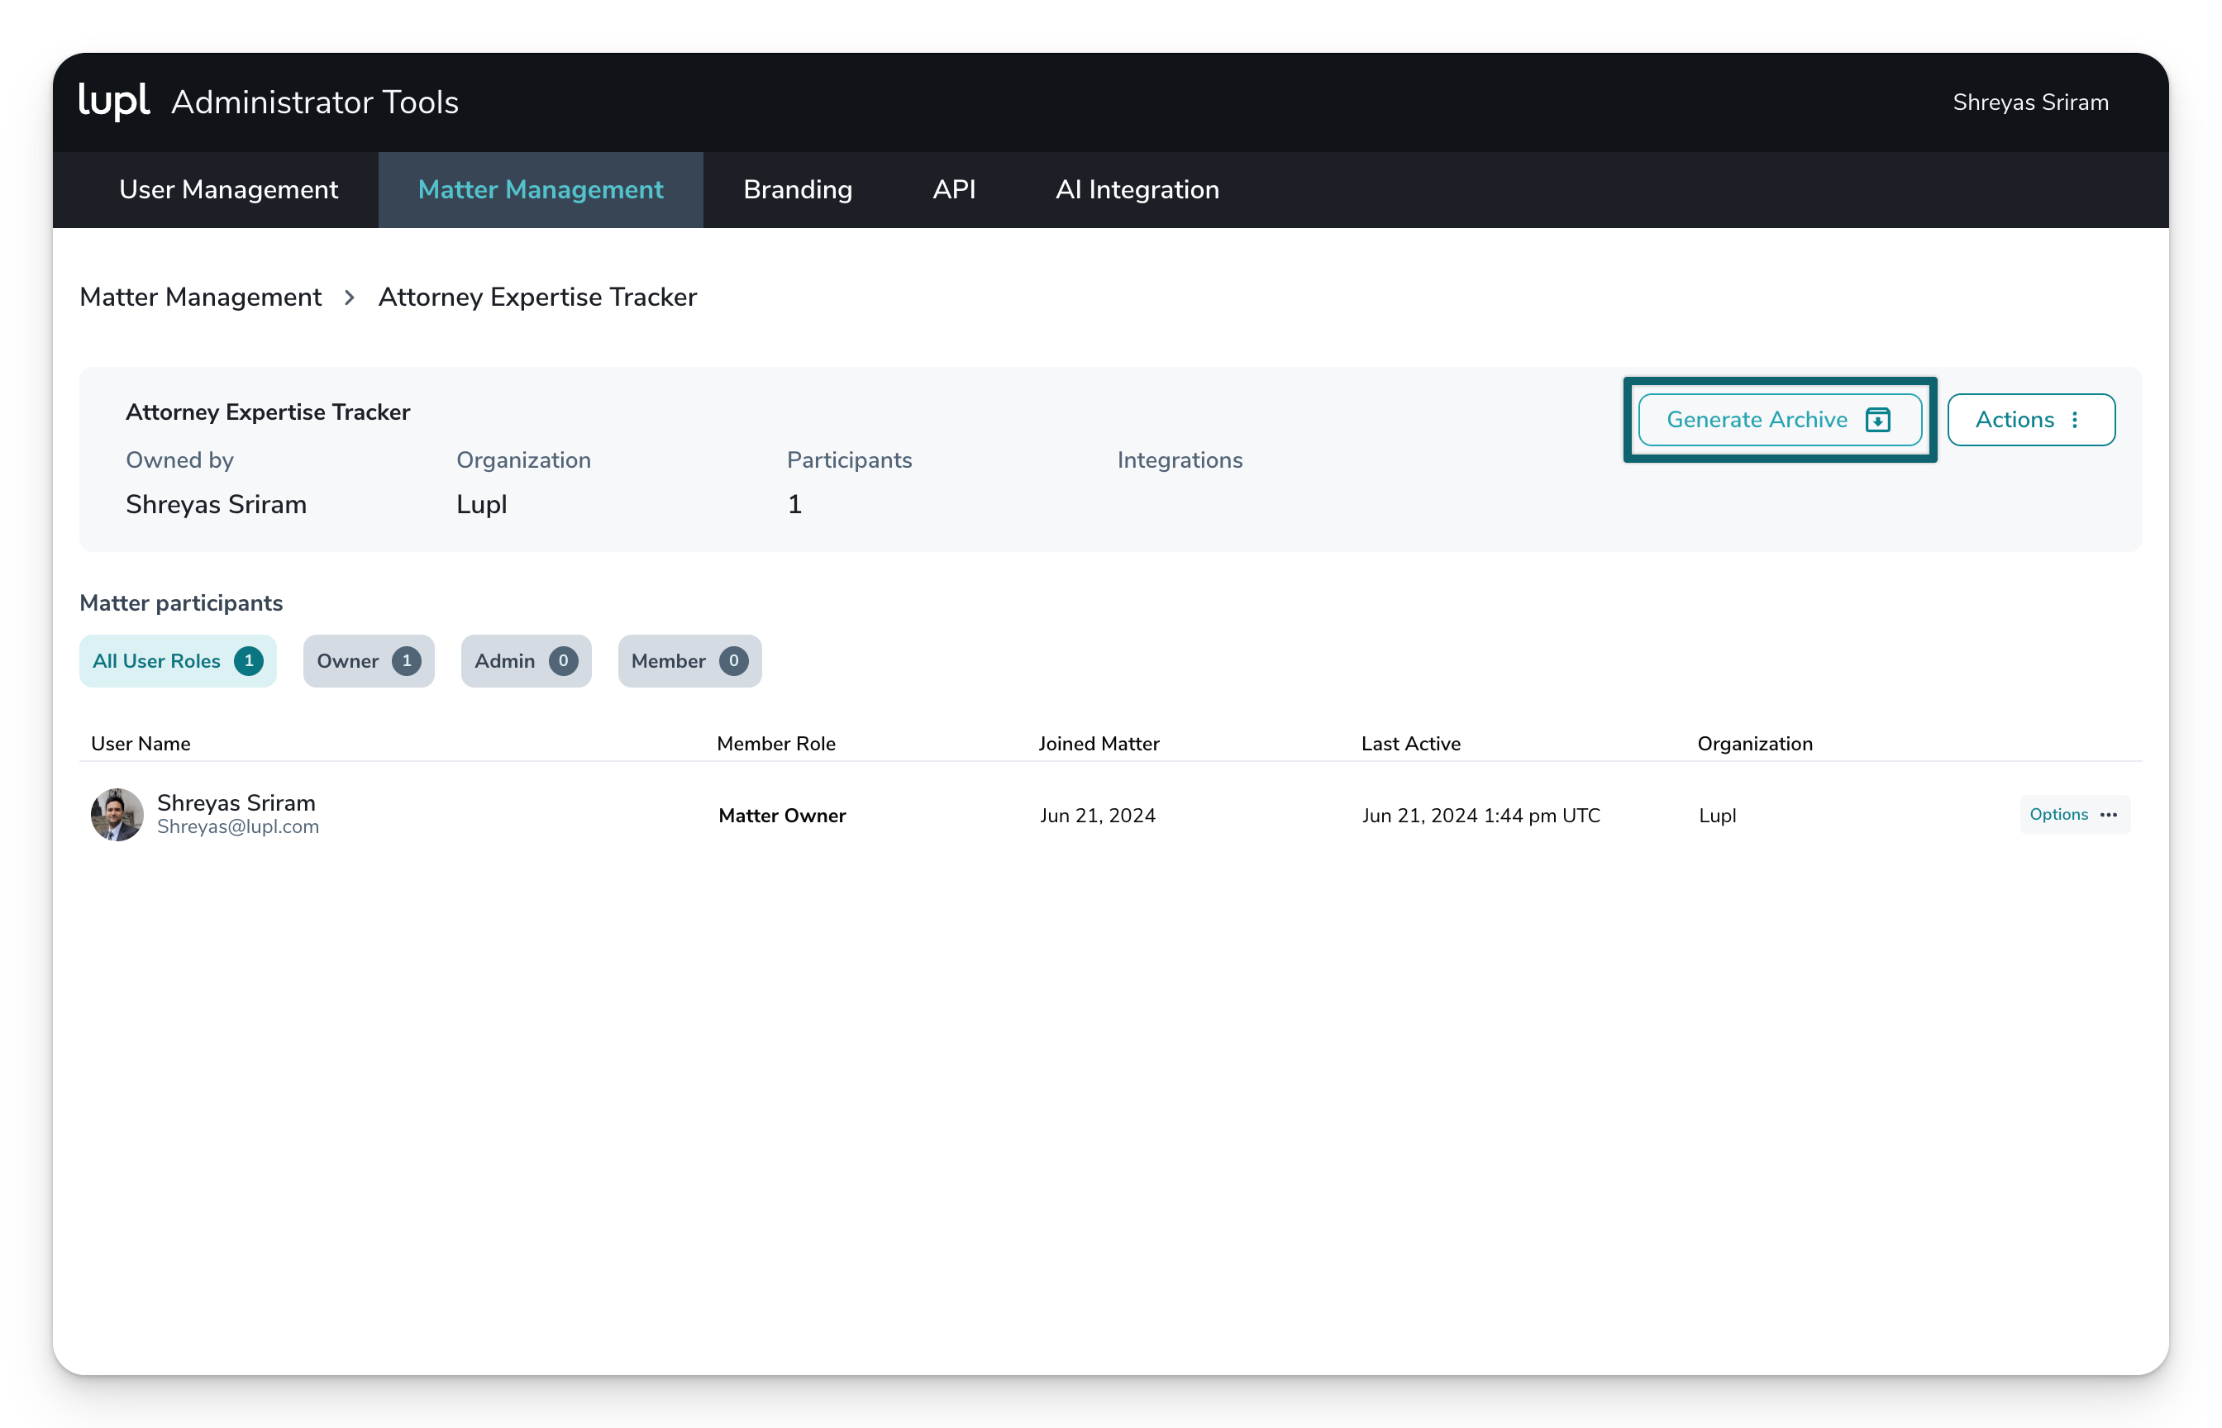Go to the API tab
This screenshot has height=1428, width=2222.
coord(953,190)
